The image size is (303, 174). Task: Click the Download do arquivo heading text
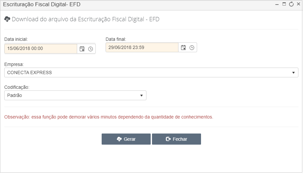click(85, 19)
